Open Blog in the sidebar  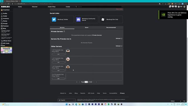tap(4, 29)
